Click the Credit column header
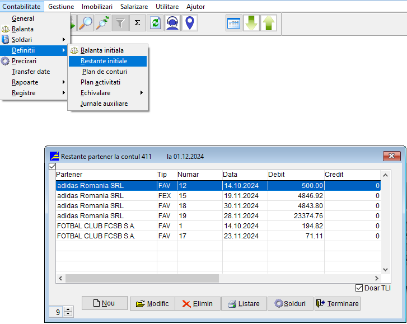The image size is (407, 324). (352, 175)
